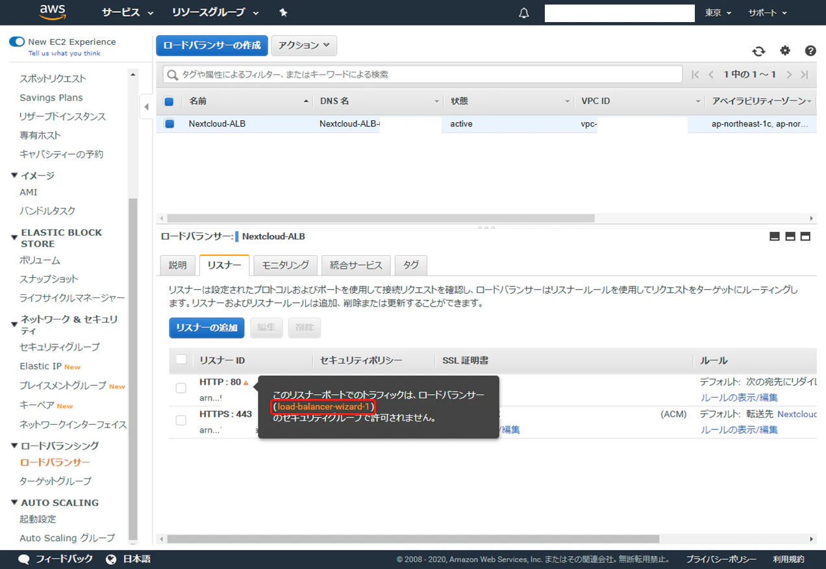Open the サービス menu

(x=128, y=12)
